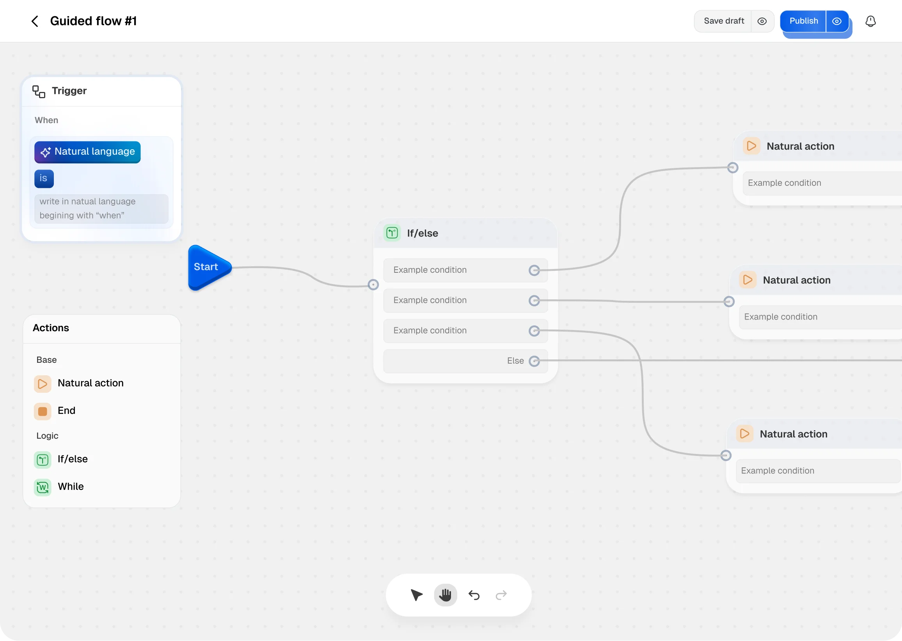Viewport: 902px width, 641px height.
Task: Click the Base section label
Action: click(x=46, y=360)
